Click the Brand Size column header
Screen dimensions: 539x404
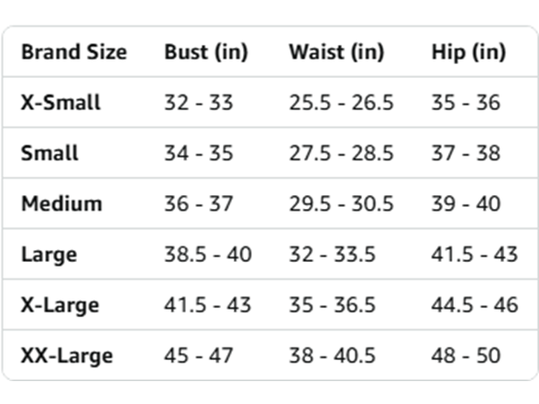[x=74, y=52]
